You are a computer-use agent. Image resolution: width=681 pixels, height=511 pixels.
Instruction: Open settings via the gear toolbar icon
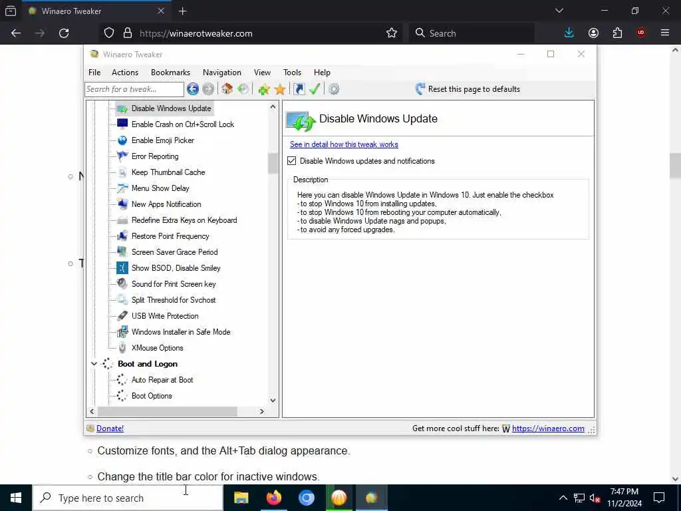point(334,89)
